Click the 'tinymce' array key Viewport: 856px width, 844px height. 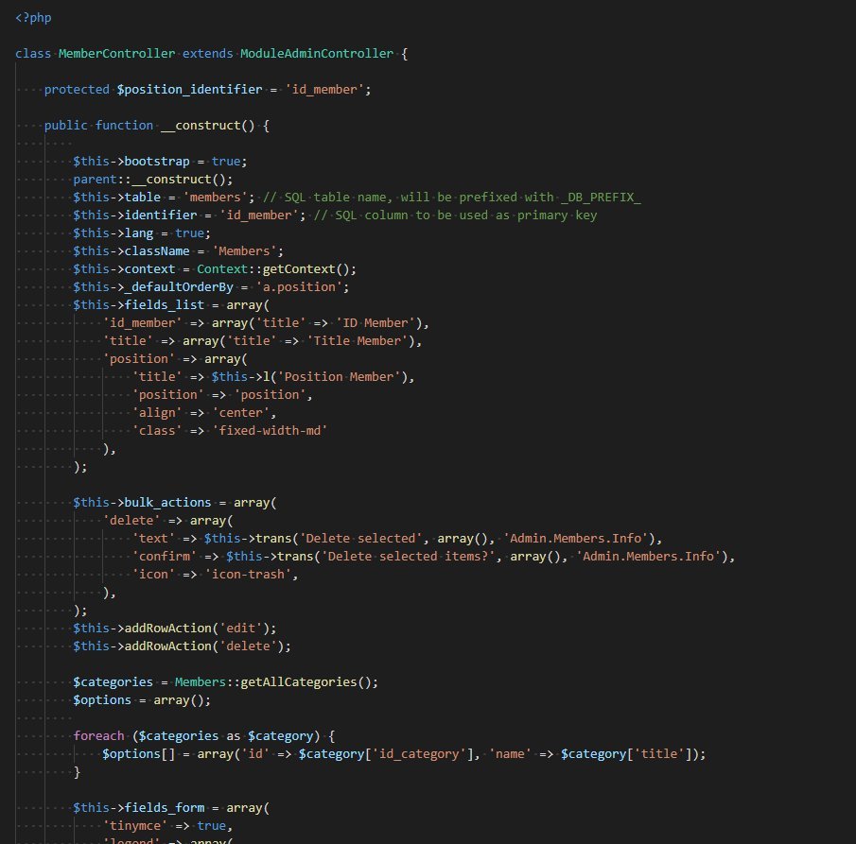point(135,826)
